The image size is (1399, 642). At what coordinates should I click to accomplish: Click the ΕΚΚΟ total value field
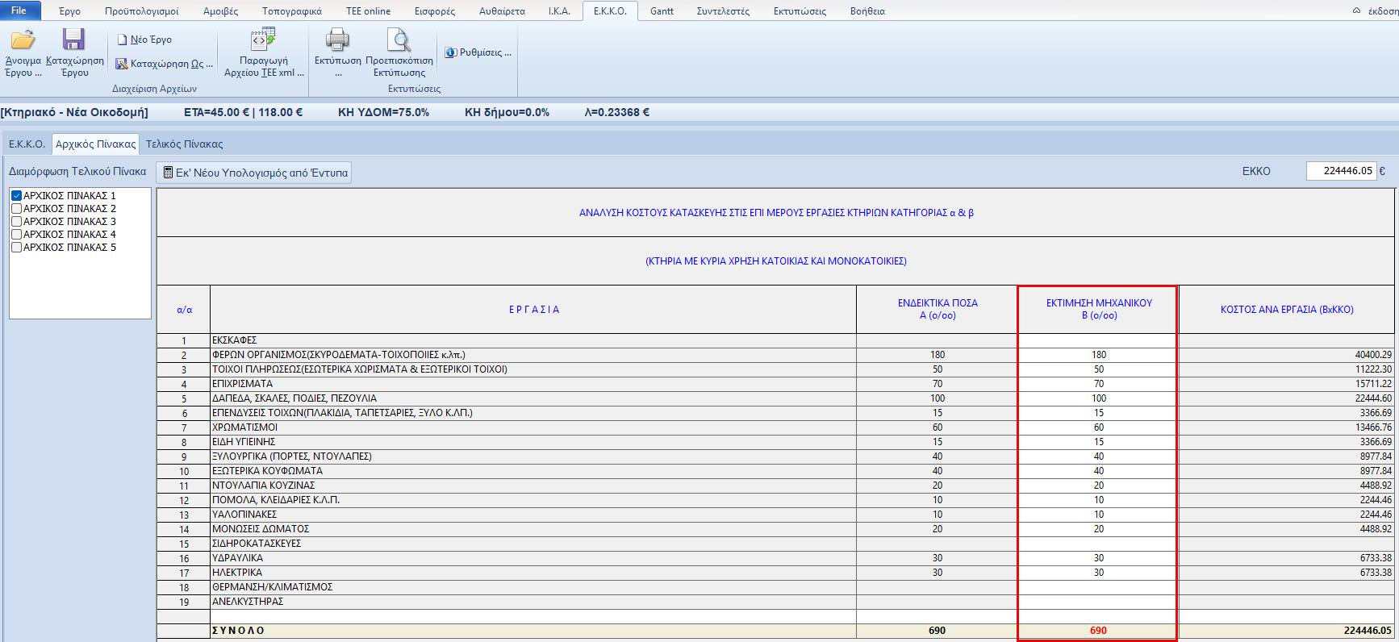click(x=1340, y=171)
